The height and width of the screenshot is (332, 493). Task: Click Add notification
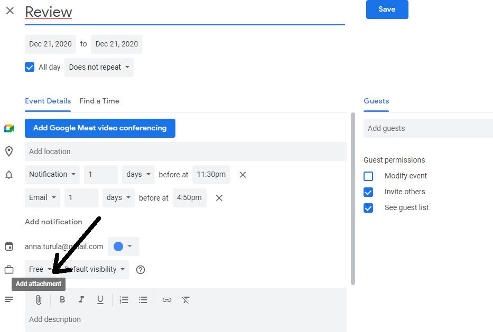pos(53,222)
